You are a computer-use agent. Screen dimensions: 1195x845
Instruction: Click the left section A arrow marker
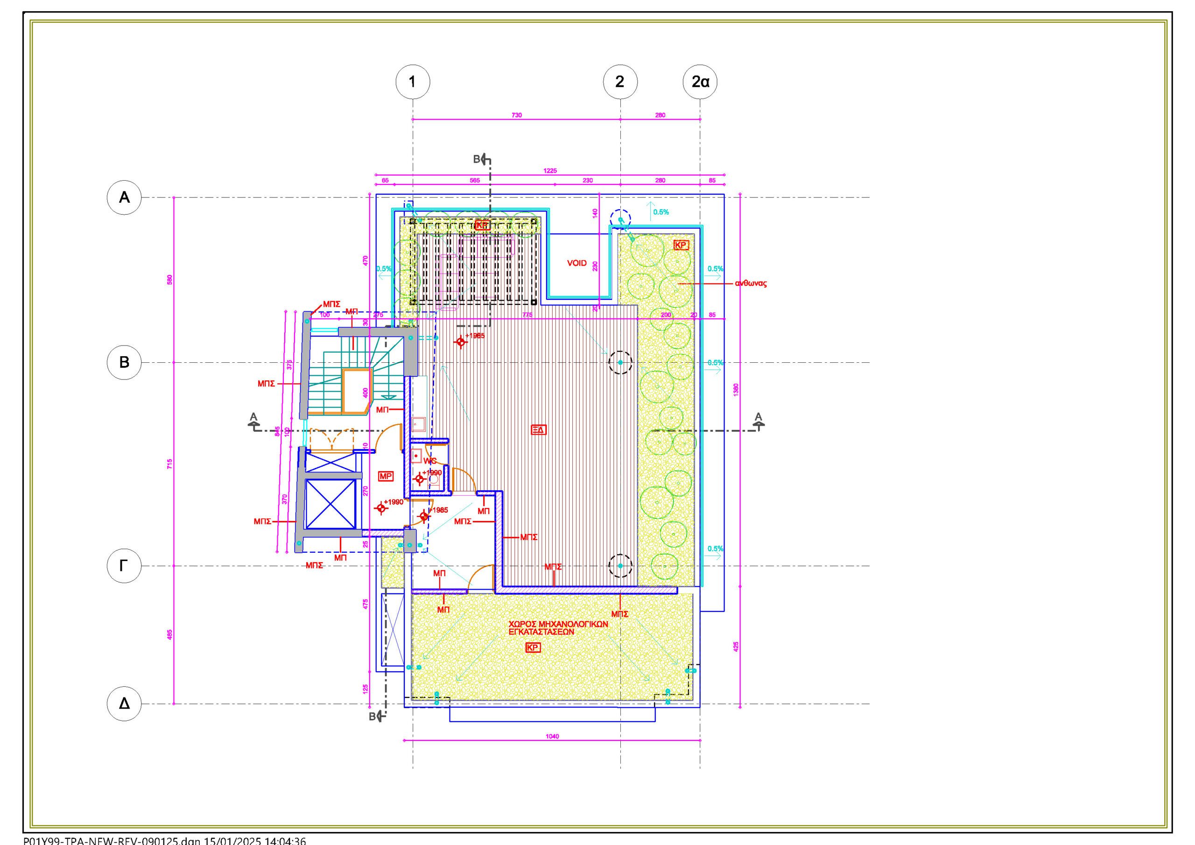point(253,423)
